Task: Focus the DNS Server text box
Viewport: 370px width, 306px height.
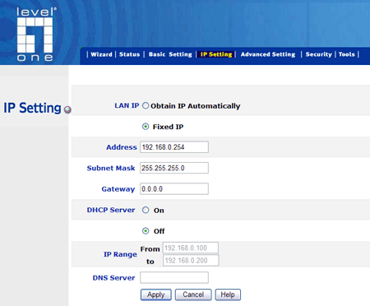Action: coord(174,277)
